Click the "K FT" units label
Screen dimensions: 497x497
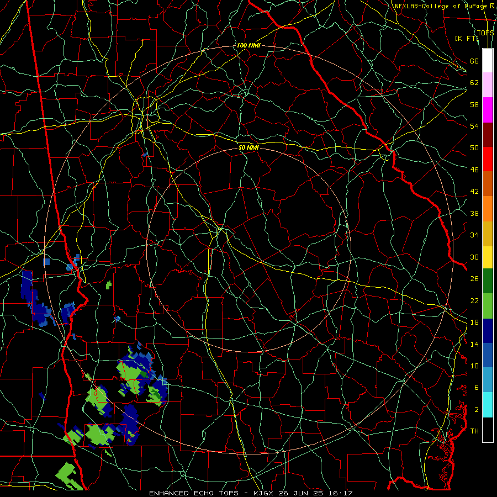(467, 38)
